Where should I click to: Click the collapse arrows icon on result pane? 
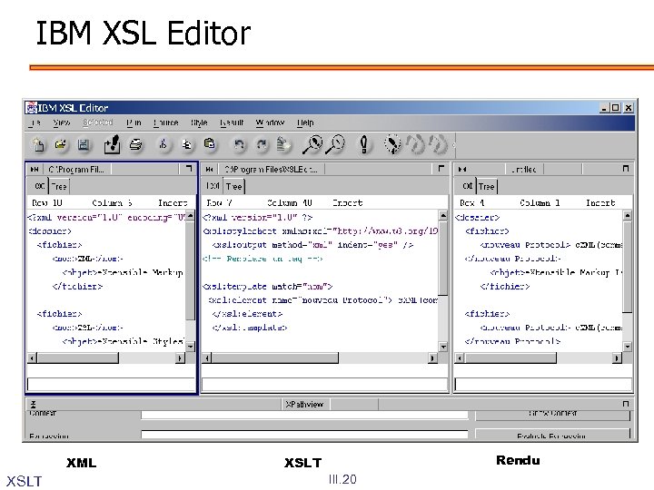point(462,169)
